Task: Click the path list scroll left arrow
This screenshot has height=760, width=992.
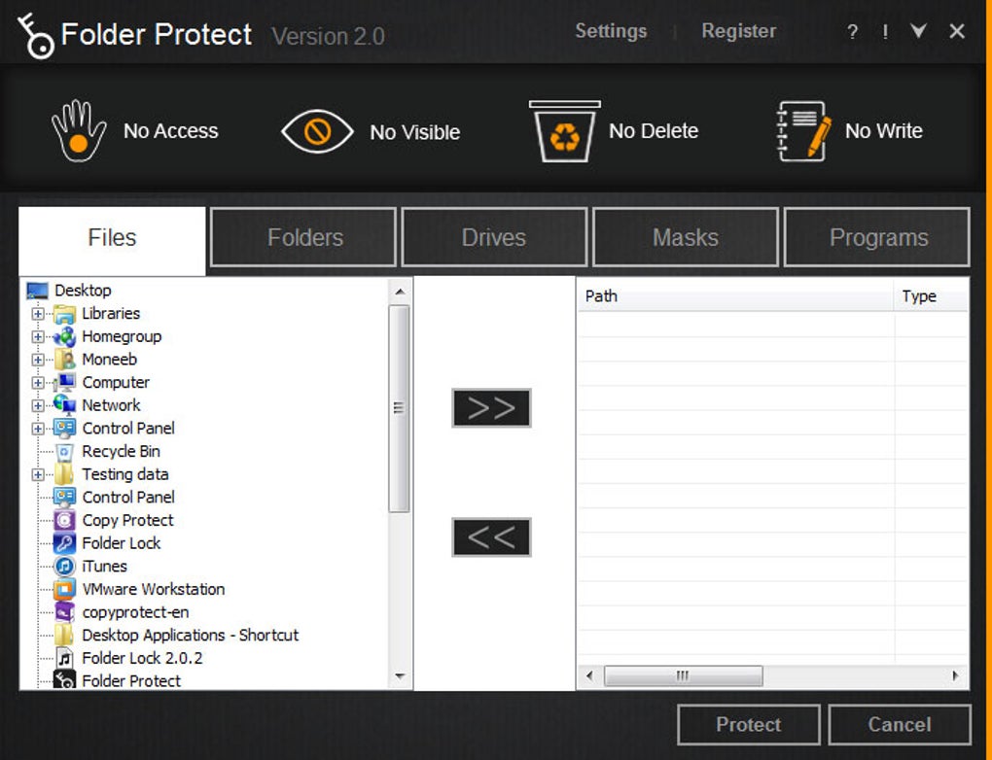Action: tap(589, 675)
